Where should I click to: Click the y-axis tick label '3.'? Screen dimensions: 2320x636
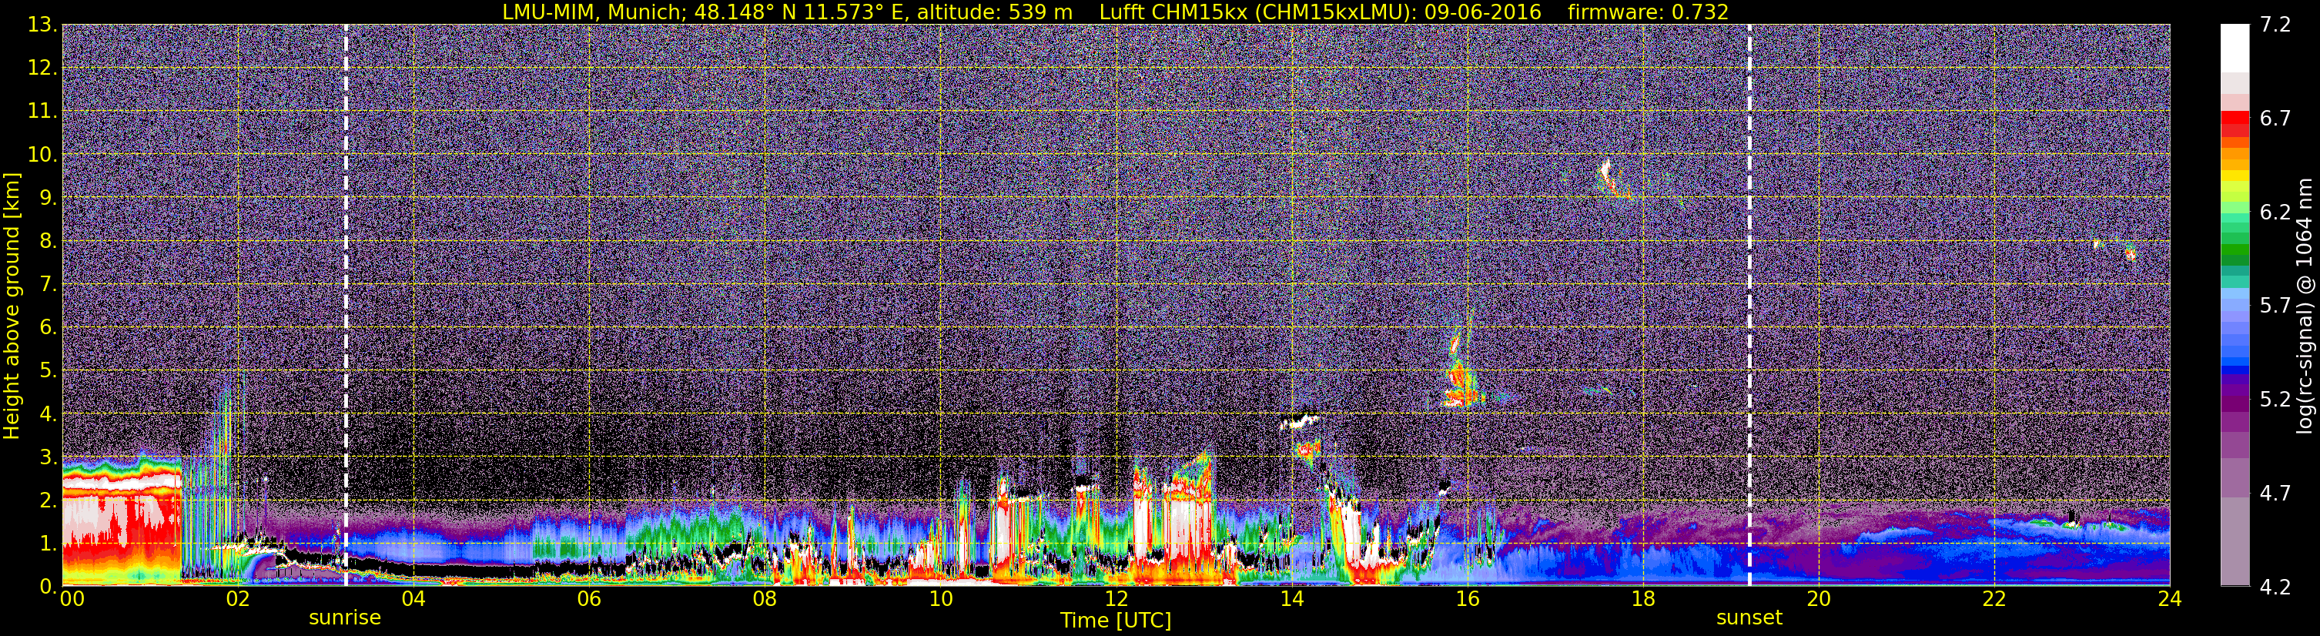click(48, 457)
